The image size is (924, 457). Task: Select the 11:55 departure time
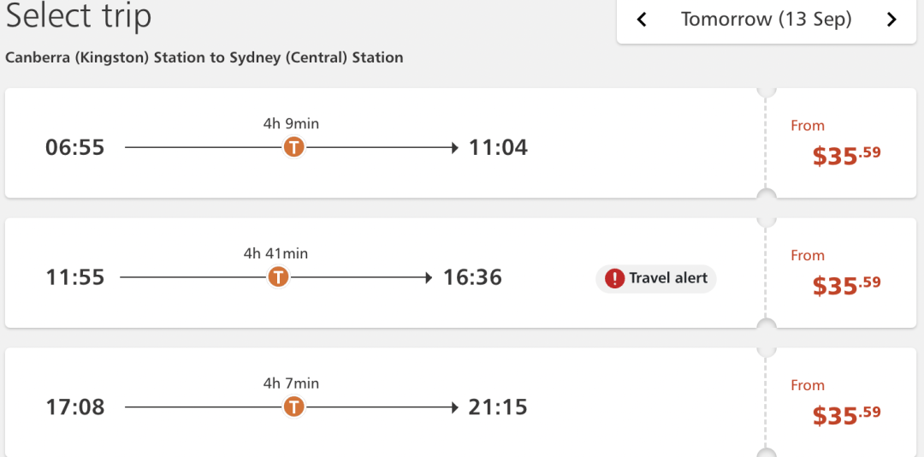coord(74,277)
